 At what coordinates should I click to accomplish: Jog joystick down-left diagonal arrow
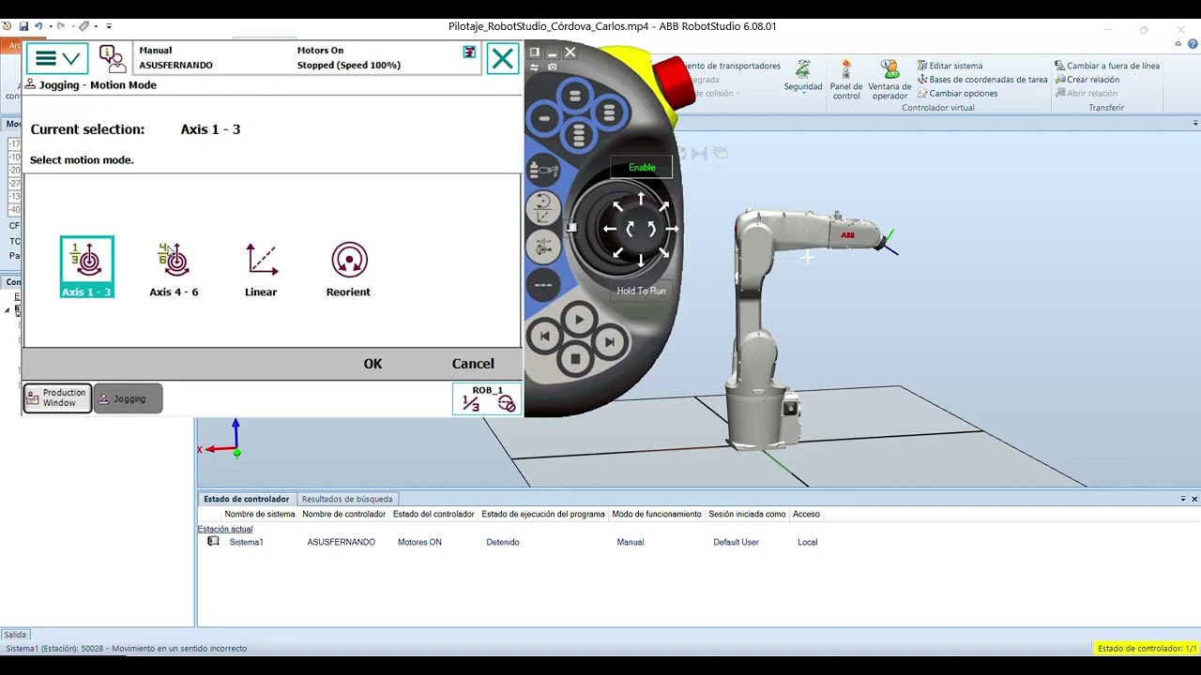618,251
